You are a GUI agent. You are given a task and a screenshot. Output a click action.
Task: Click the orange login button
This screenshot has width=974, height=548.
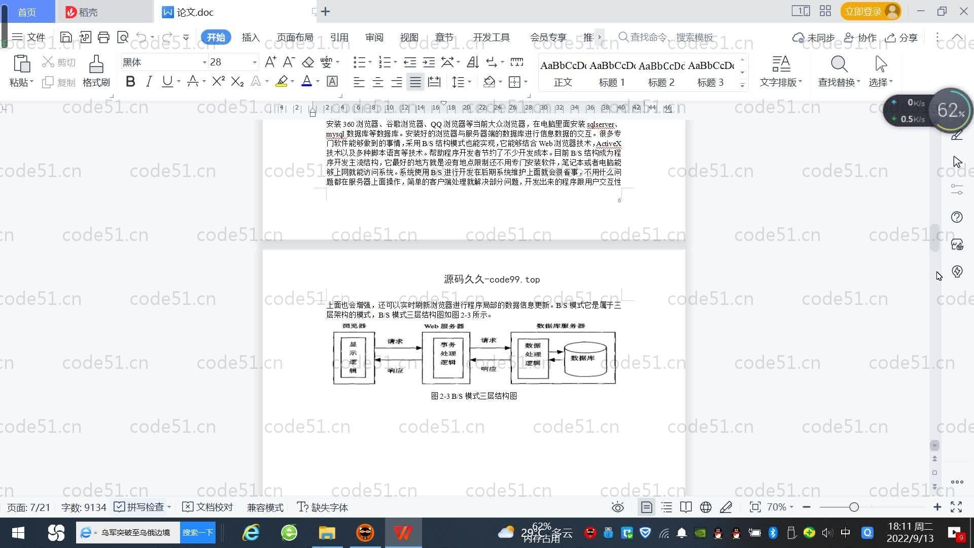point(871,11)
